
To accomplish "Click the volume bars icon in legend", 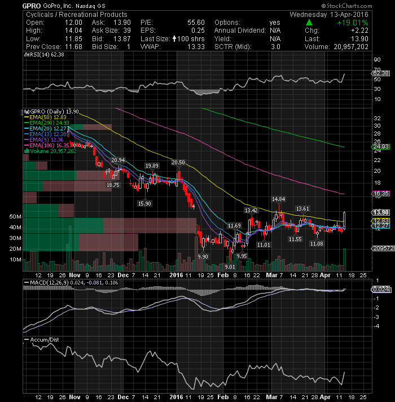I will point(27,151).
